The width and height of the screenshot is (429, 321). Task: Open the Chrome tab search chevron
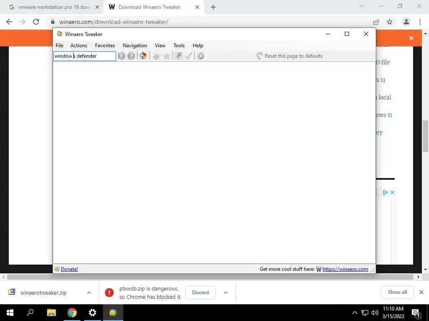(362, 6)
